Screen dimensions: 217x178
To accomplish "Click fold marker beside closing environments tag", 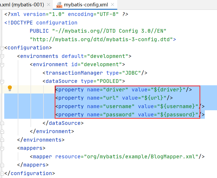I will tap(2, 140).
